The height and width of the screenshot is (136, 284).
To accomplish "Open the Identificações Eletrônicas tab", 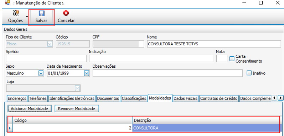I will point(72,98).
